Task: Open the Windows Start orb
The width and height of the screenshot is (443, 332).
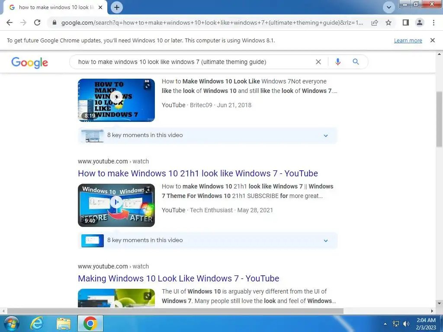Action: tap(11, 323)
